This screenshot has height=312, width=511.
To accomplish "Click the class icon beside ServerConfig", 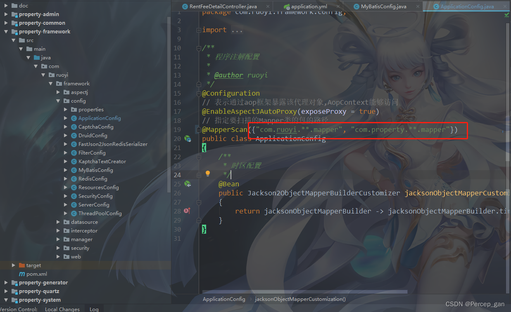I will (x=74, y=205).
